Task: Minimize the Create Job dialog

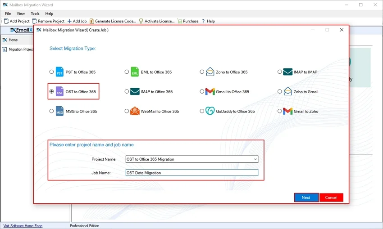Action: [313, 30]
